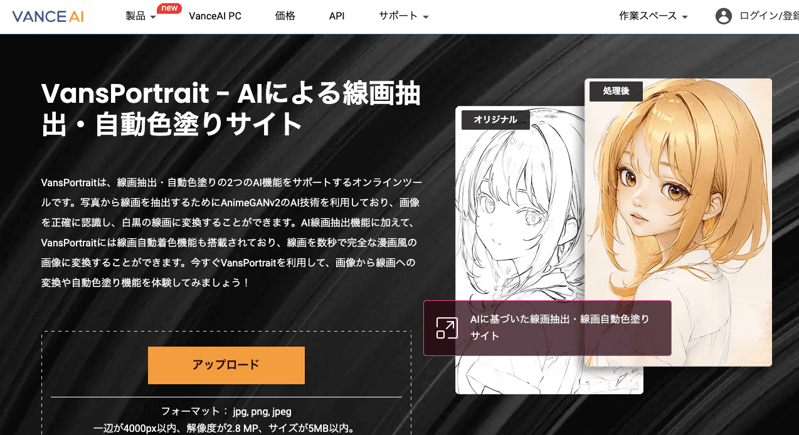This screenshot has width=799, height=435.
Task: Select the 価格 menu item
Action: [x=285, y=16]
